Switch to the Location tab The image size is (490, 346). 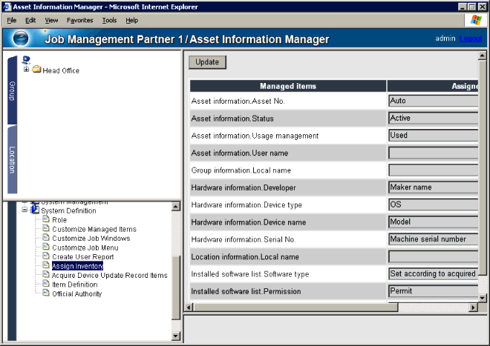[12, 159]
